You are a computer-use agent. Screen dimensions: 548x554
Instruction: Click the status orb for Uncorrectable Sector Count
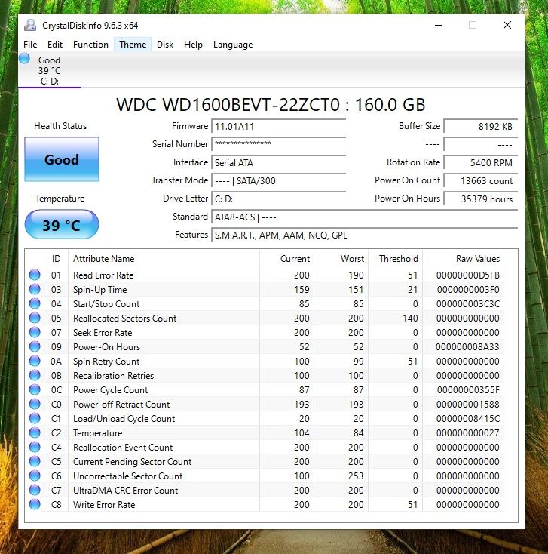tap(35, 476)
